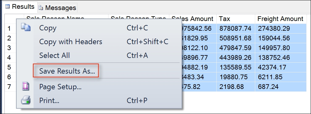Switch to the Results tab

click(20, 7)
